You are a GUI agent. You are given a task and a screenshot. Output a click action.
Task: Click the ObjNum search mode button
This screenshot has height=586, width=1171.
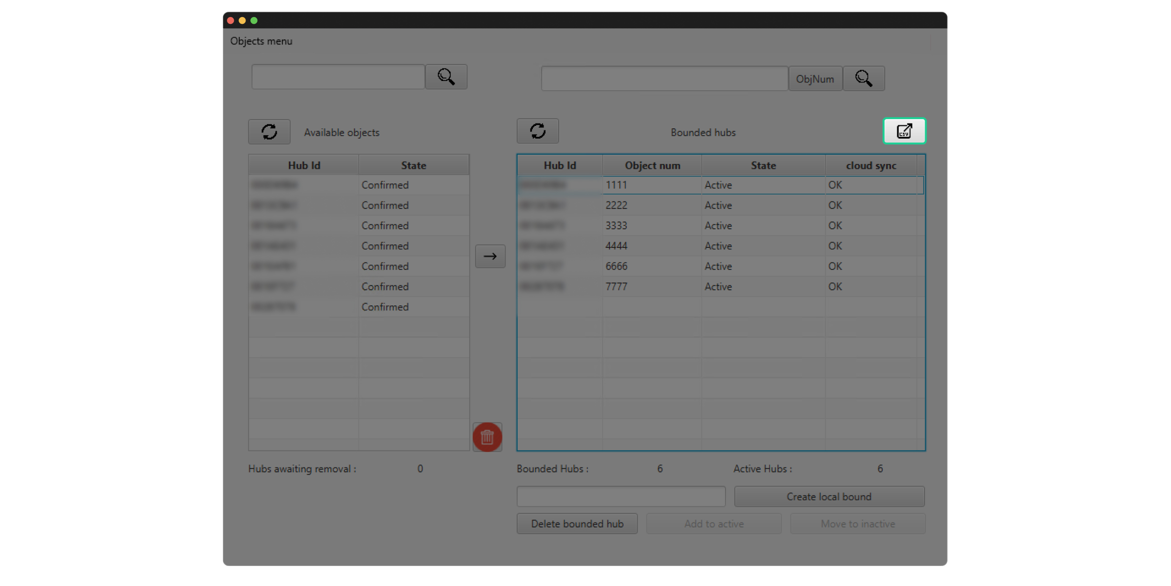click(815, 79)
